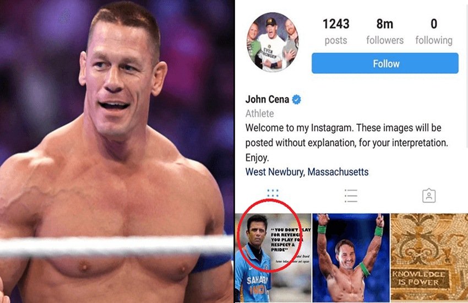The width and height of the screenshot is (468, 303).
Task: Open the 0 following list
Action: coord(434,31)
